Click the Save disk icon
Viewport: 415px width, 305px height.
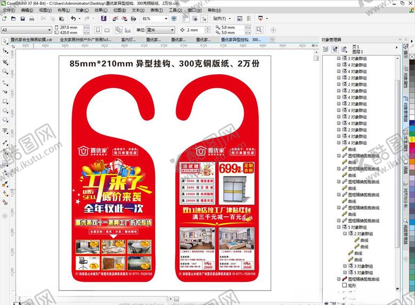coord(22,19)
